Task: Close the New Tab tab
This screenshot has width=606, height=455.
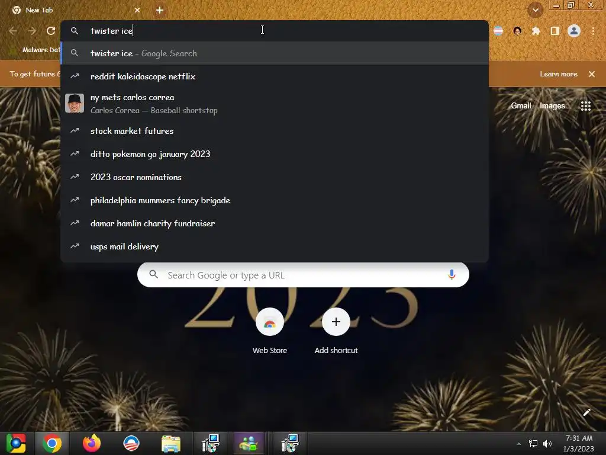Action: 137,11
